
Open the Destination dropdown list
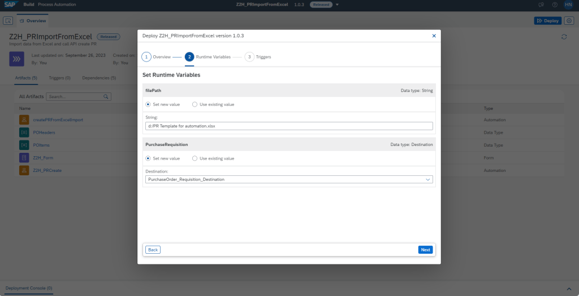click(427, 179)
